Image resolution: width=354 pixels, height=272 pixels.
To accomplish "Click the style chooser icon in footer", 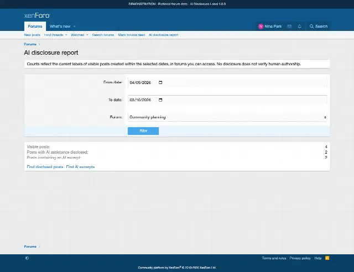I will (27, 258).
